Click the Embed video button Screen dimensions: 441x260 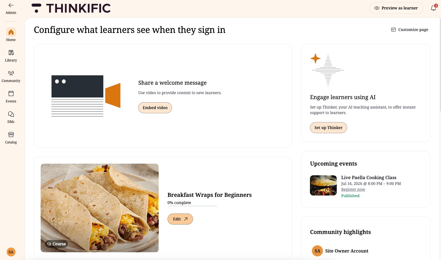pos(155,108)
